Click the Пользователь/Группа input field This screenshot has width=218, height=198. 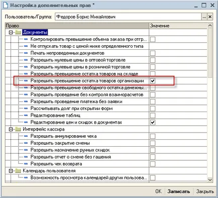[x=128, y=17]
